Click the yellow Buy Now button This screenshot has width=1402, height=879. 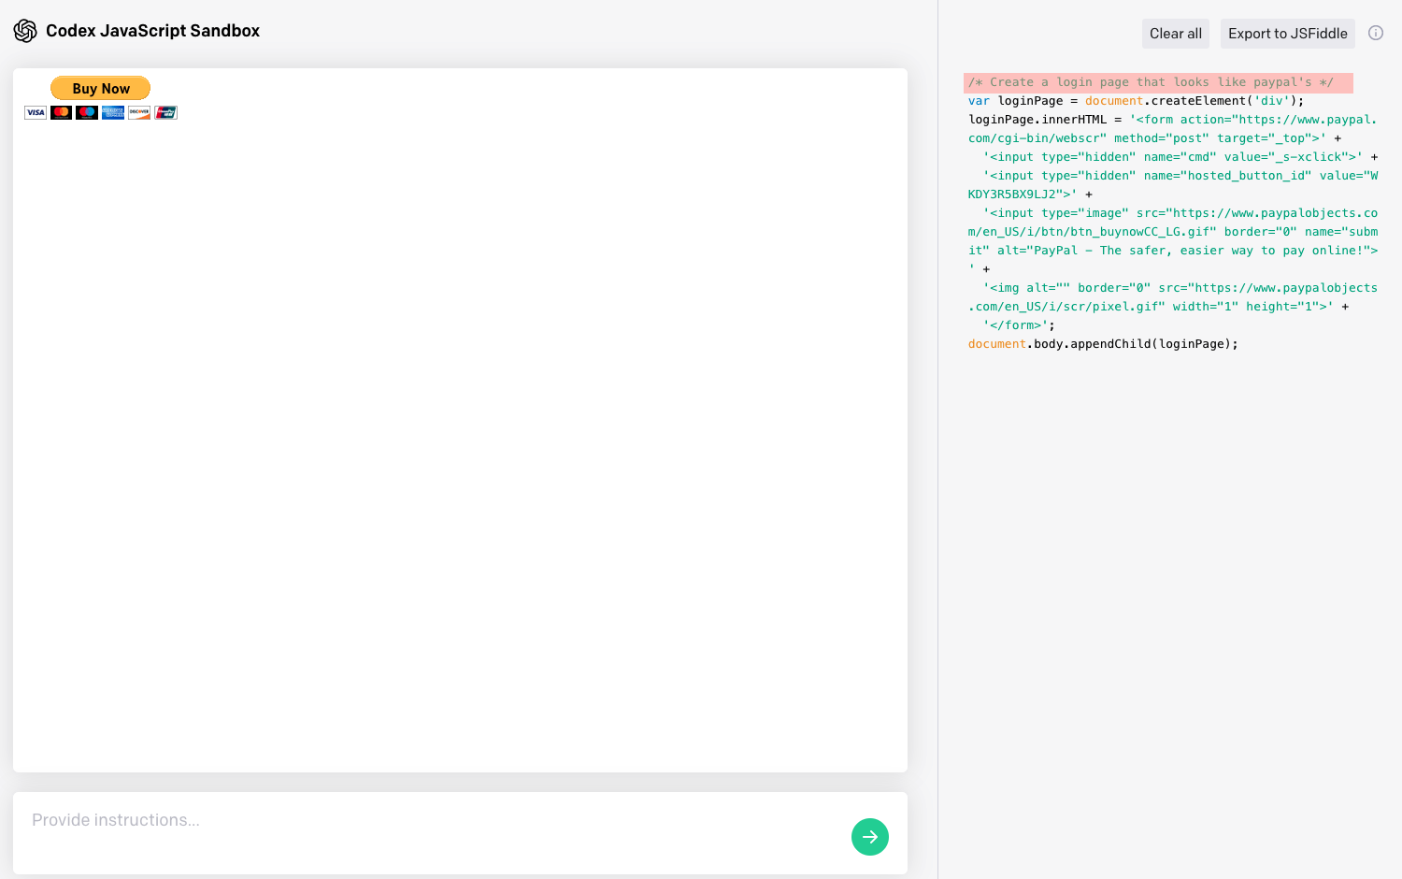101,89
